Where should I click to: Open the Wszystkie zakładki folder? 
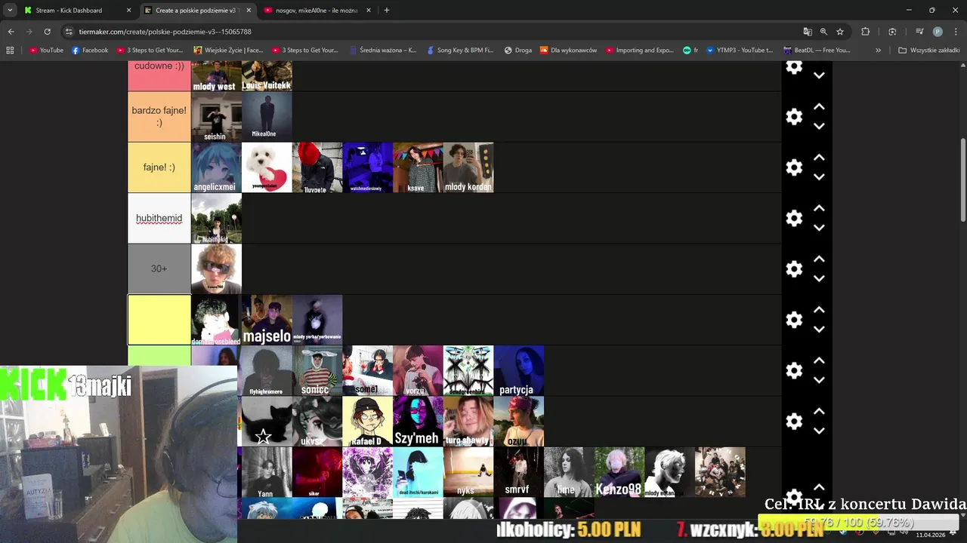click(928, 51)
